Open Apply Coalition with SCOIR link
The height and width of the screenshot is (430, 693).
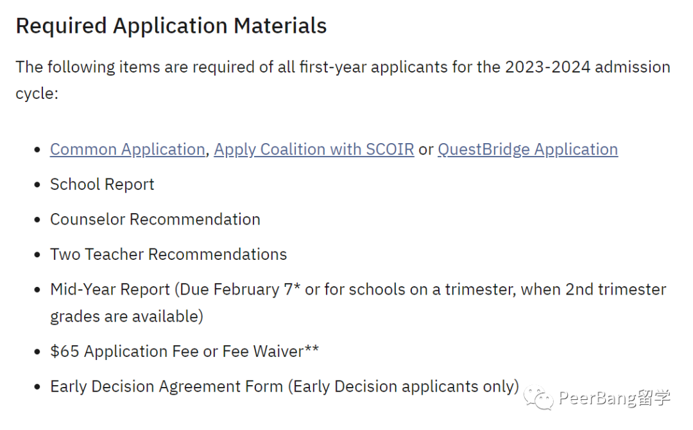(314, 150)
